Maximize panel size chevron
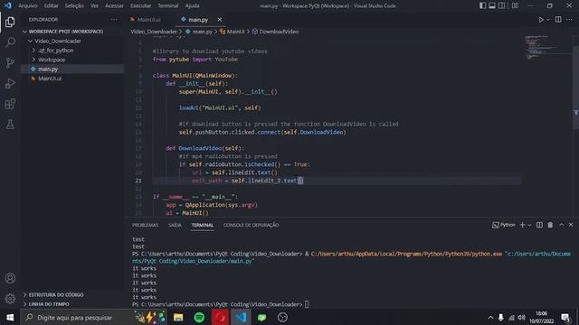Image resolution: width=579 pixels, height=325 pixels. point(561,225)
